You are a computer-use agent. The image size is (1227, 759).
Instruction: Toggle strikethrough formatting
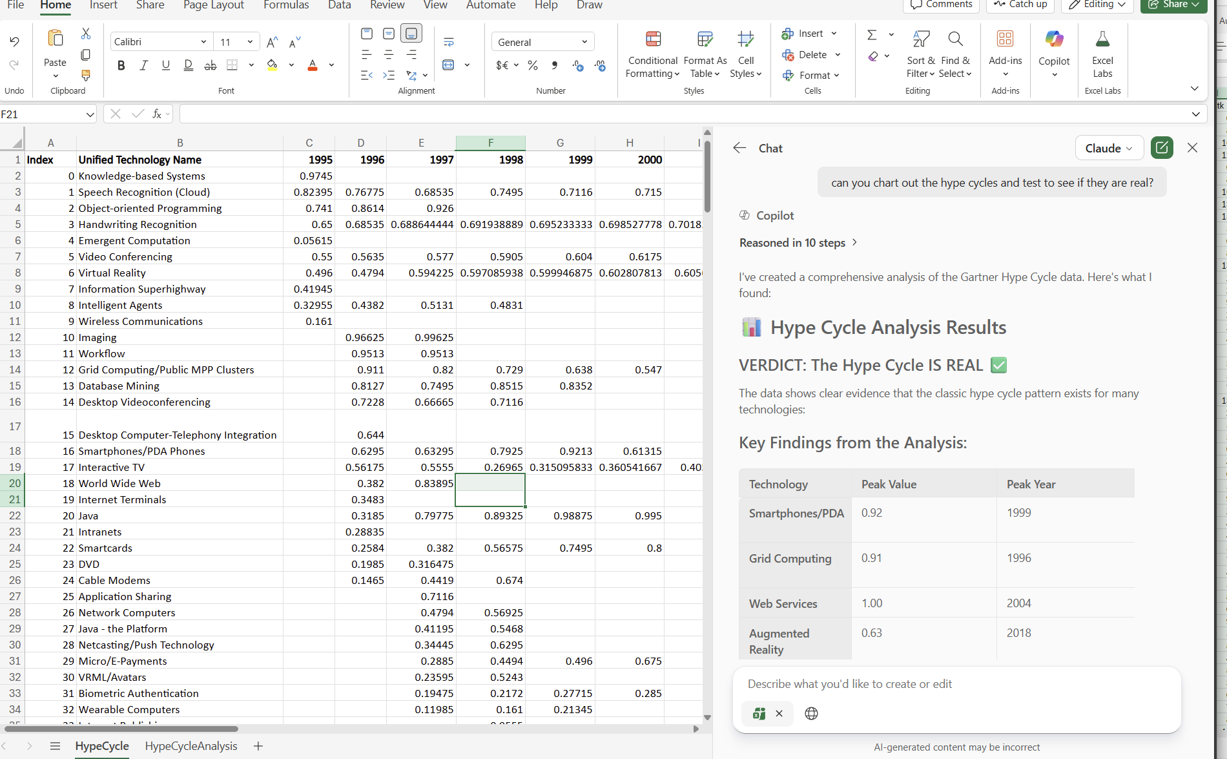coord(210,65)
